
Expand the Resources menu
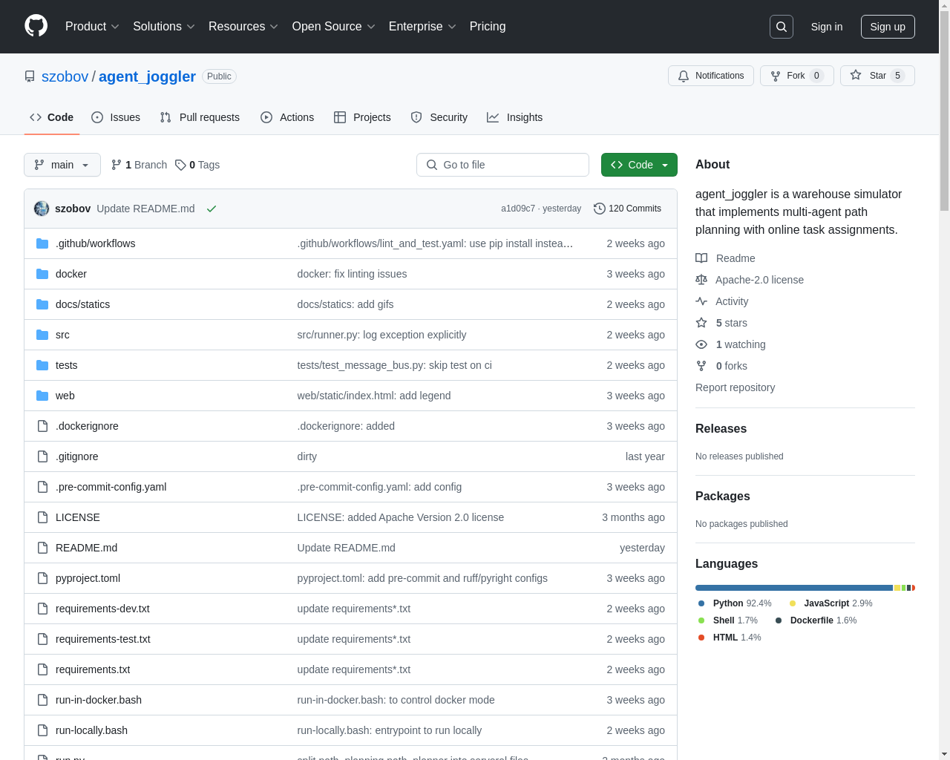[x=243, y=27]
